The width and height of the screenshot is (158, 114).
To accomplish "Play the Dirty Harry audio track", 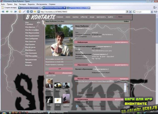I will (x=77, y=106).
